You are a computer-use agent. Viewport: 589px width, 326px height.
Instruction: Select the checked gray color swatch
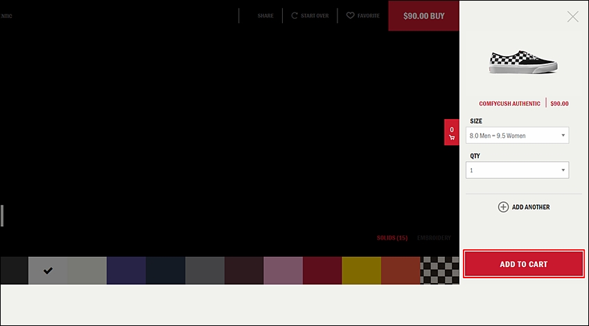(x=48, y=271)
